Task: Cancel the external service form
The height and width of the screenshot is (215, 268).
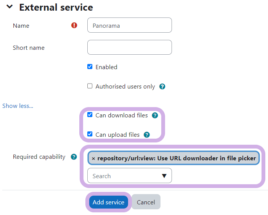Action: [146, 202]
